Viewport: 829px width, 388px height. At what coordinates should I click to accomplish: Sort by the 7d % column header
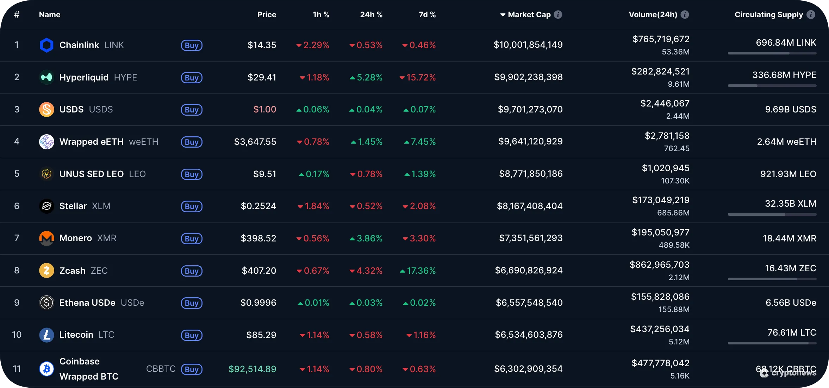click(427, 14)
